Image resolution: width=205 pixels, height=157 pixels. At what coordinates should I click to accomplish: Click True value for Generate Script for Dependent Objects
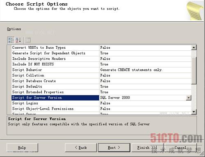[x=146, y=53]
